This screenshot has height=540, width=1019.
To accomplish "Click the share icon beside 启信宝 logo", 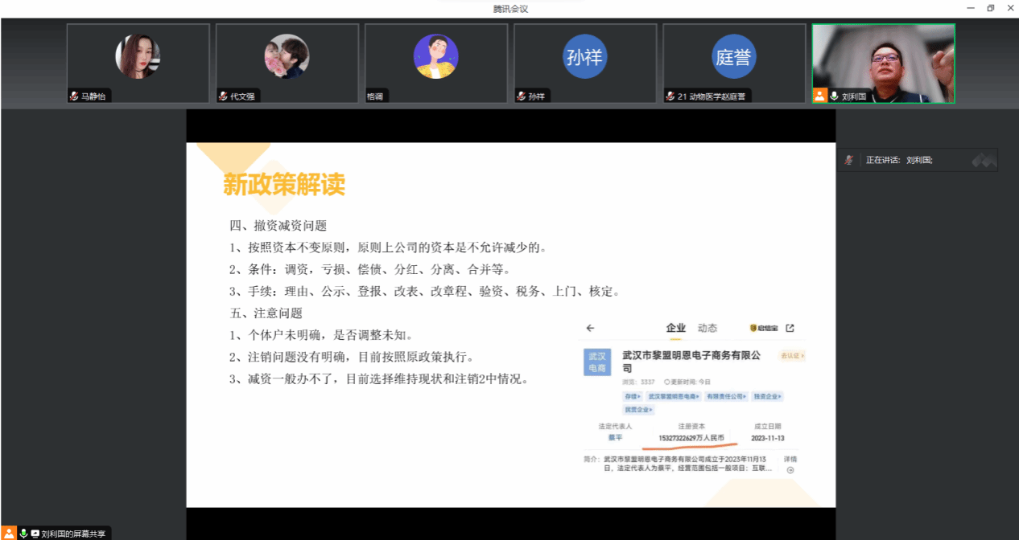I will pos(790,328).
